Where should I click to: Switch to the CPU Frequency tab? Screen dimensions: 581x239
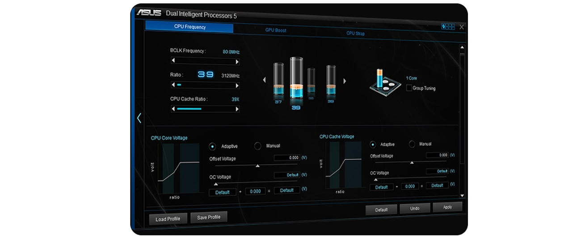pos(189,27)
